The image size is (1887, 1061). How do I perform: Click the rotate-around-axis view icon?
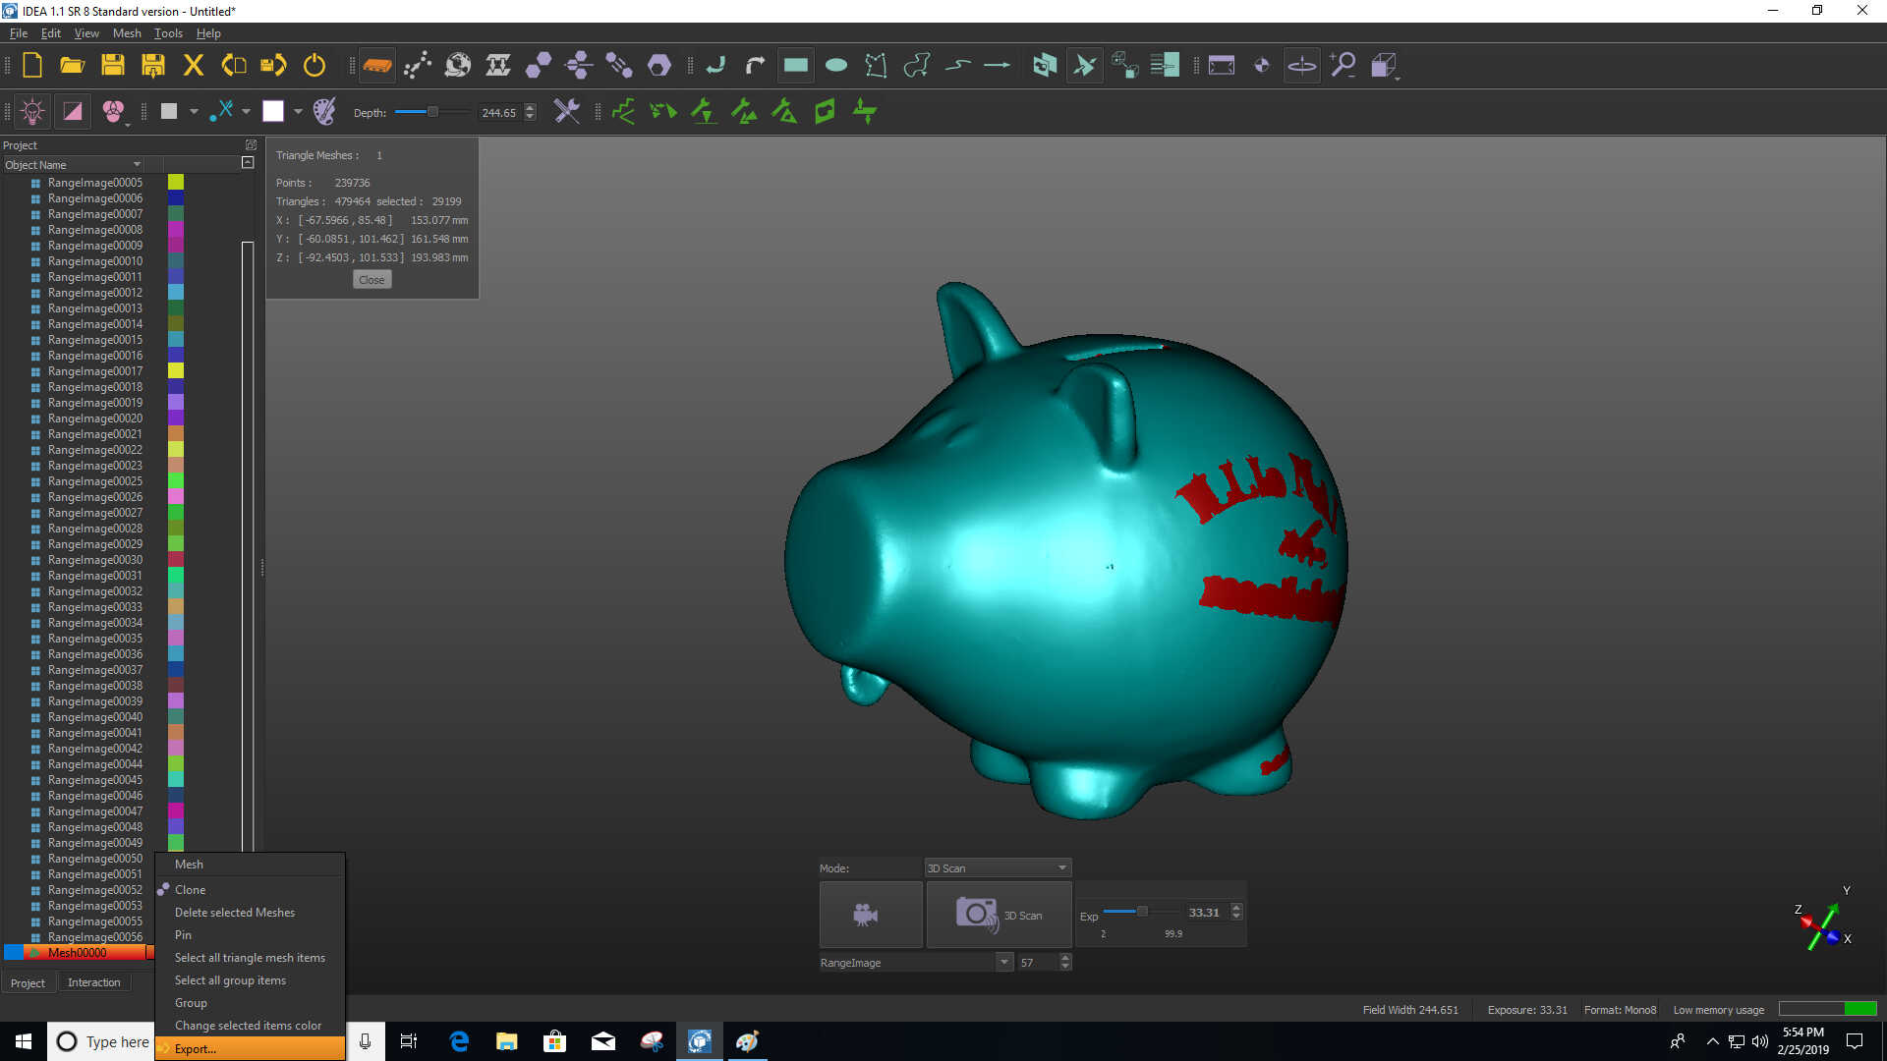pyautogui.click(x=1301, y=66)
